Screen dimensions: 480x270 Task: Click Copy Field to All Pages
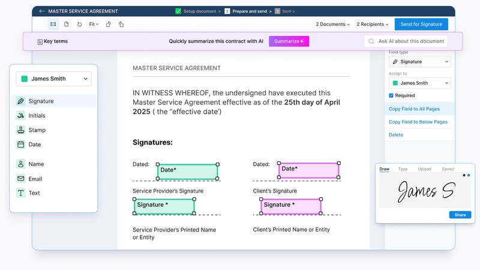(414, 109)
